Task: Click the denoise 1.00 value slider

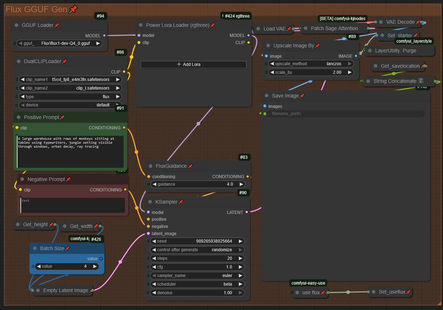Action: tap(197, 293)
